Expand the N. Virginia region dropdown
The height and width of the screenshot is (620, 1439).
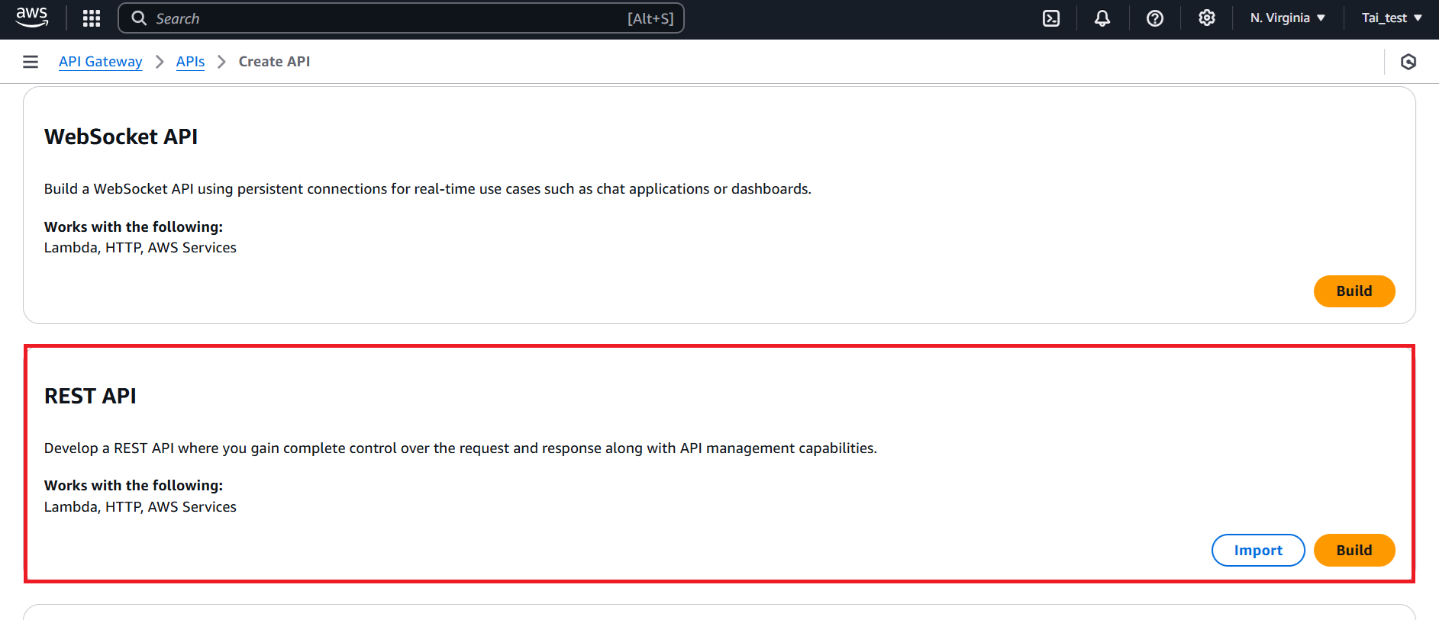(1288, 18)
